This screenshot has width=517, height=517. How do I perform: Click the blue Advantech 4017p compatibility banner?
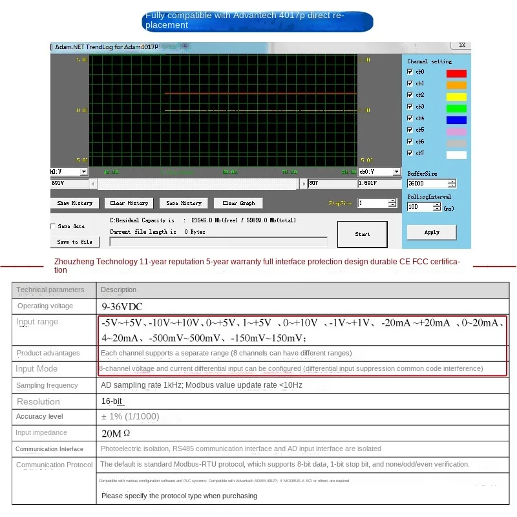tap(257, 21)
